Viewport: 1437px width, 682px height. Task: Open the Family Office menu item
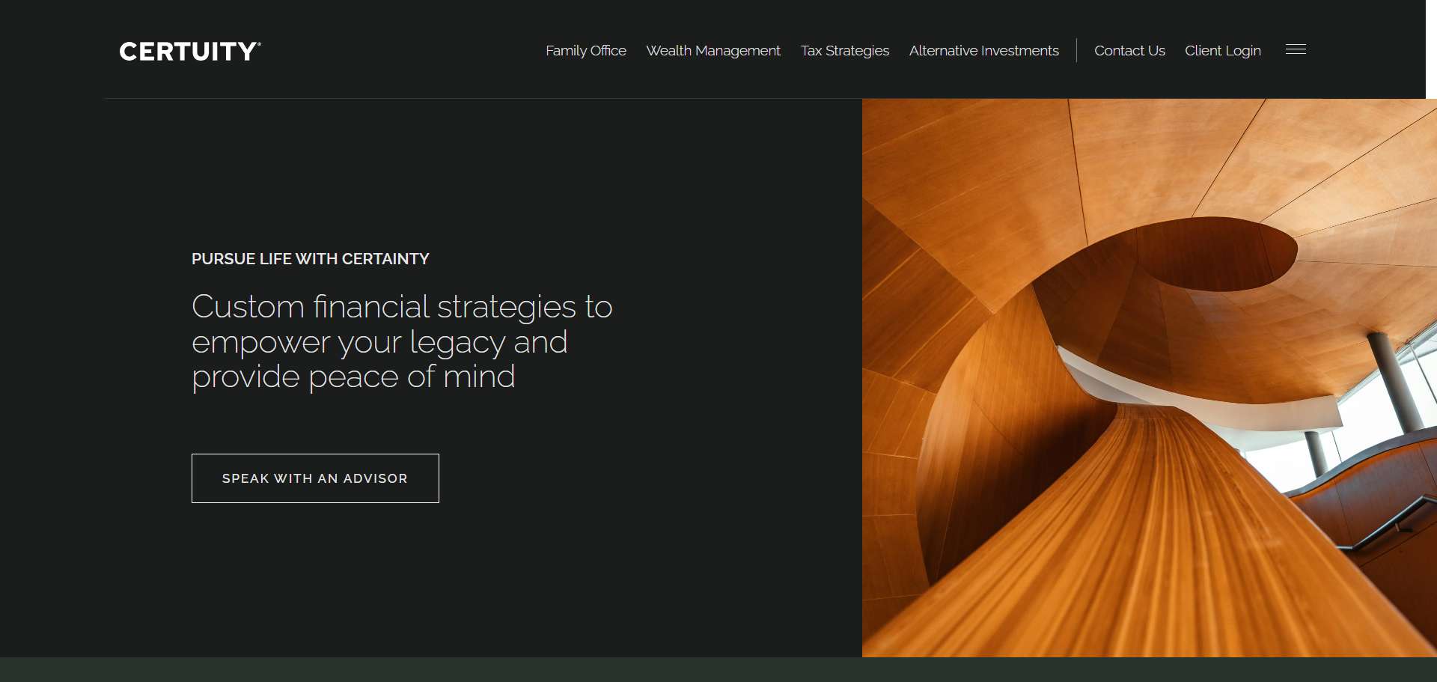586,50
